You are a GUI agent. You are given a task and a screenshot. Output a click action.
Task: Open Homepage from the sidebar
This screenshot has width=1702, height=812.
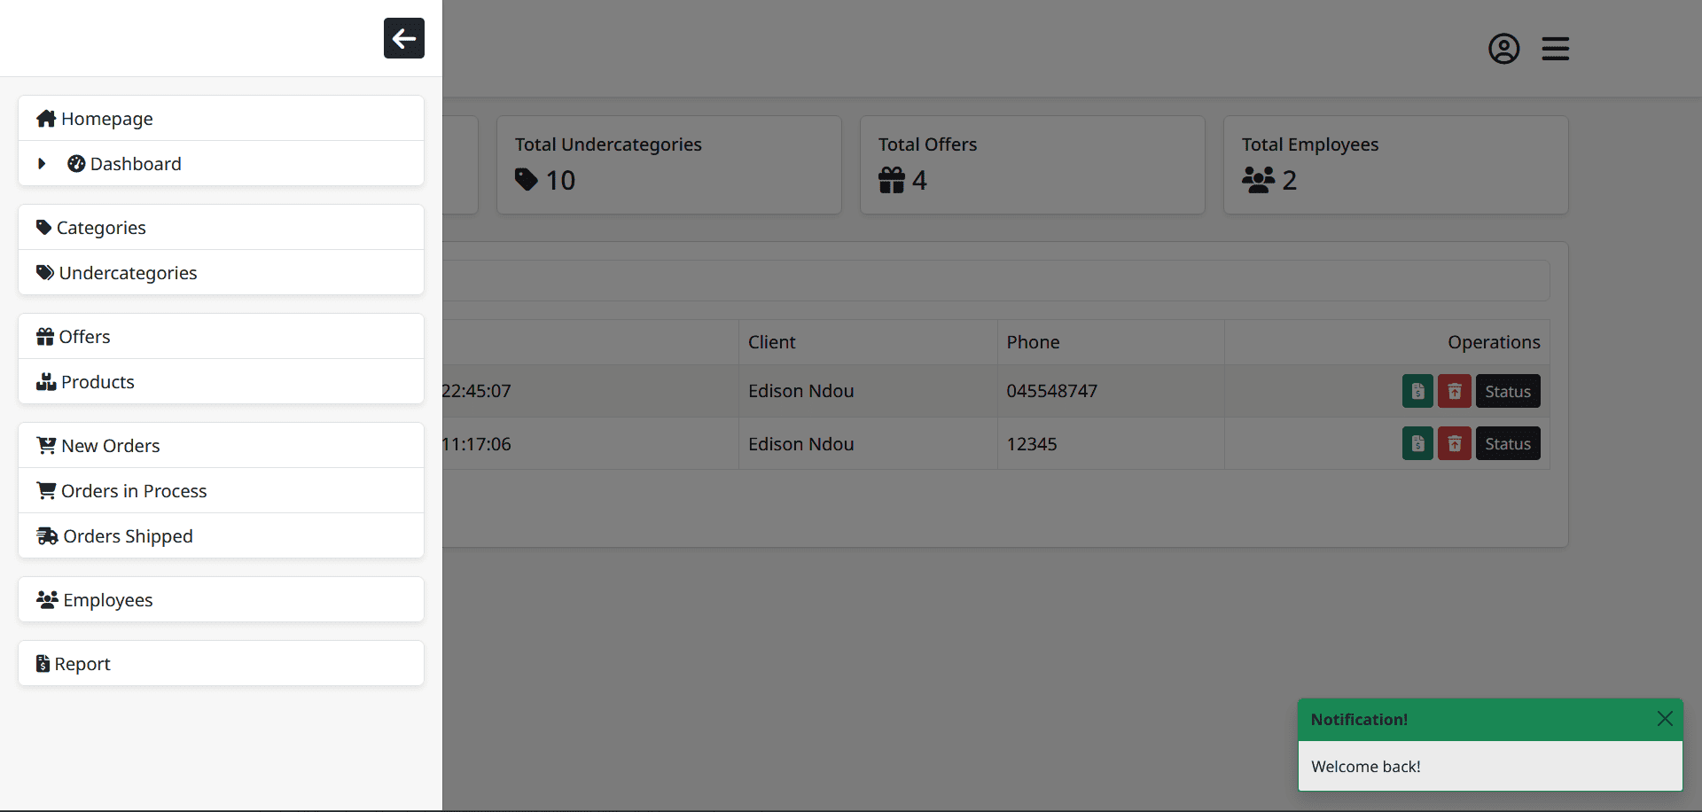point(106,119)
